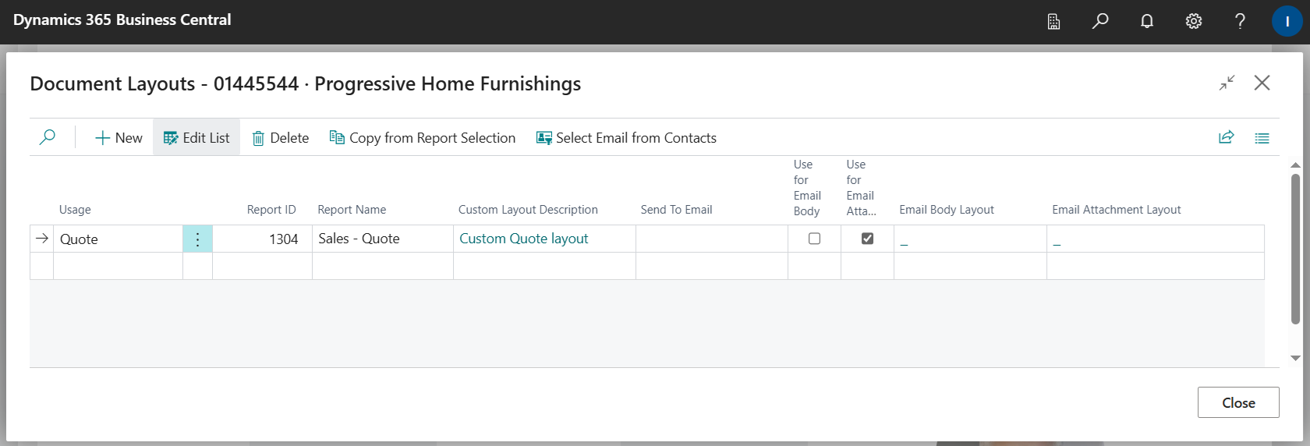Viewport: 1310px width, 446px height.
Task: Open the Email Attachment Layout link for Quote
Action: tap(1057, 241)
